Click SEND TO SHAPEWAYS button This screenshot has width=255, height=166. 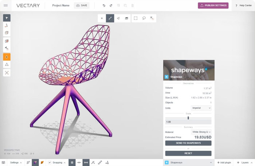pos(188,143)
